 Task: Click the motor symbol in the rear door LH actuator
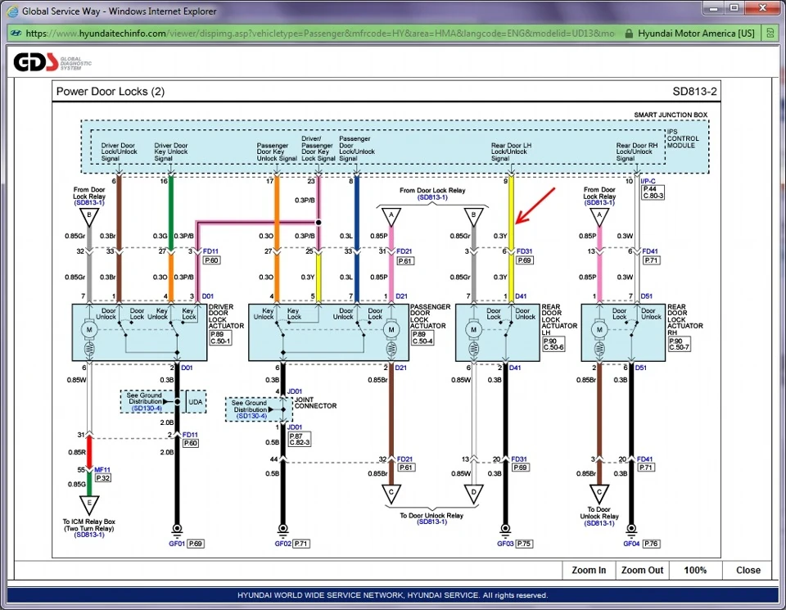pyautogui.click(x=473, y=329)
